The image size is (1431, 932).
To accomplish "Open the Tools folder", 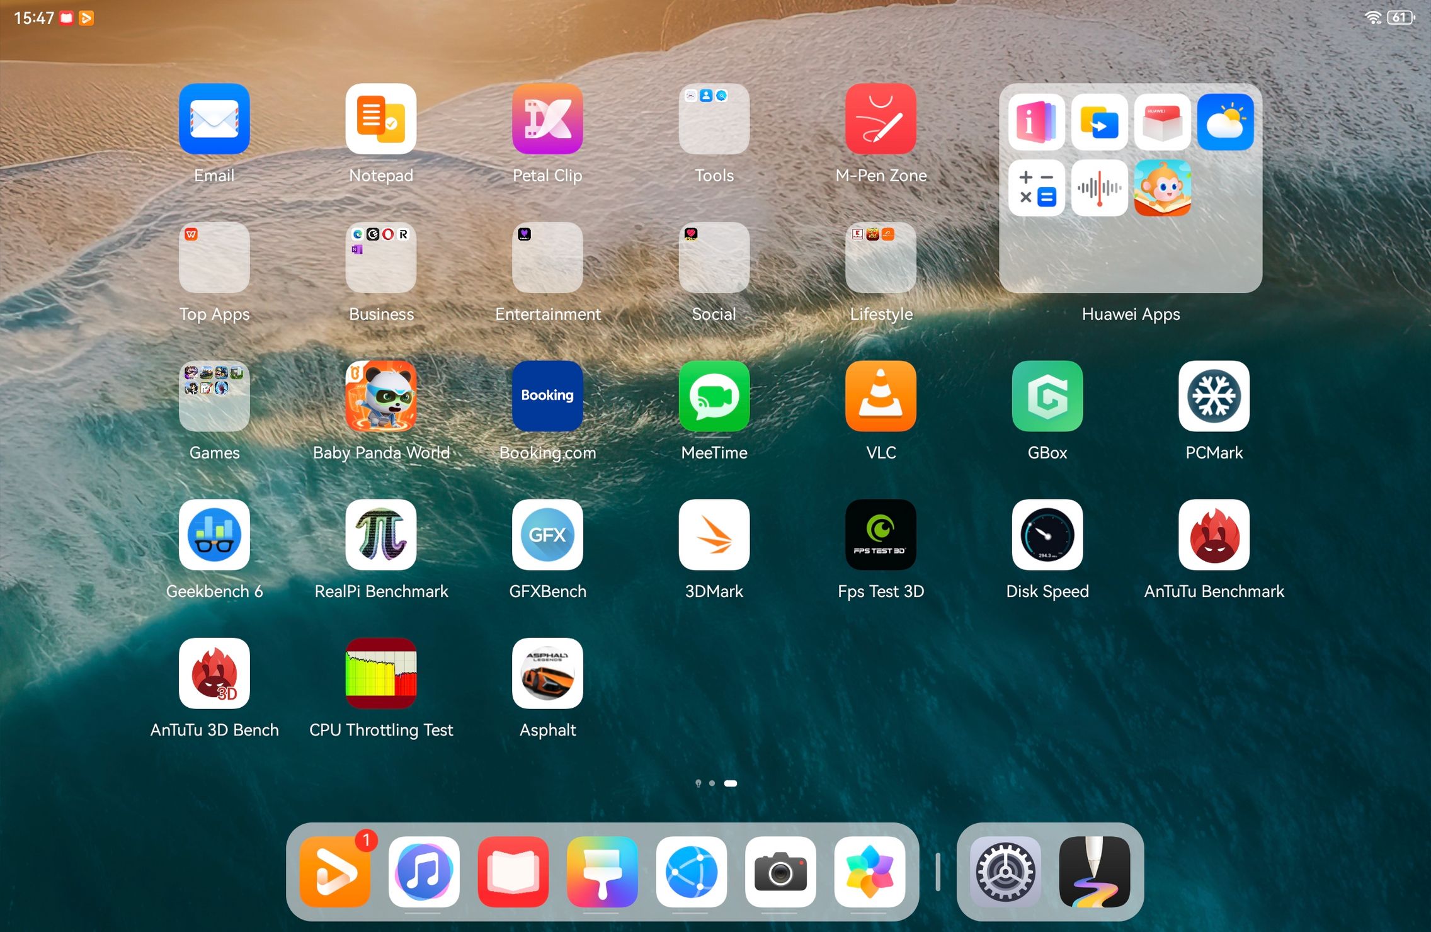I will [x=714, y=119].
